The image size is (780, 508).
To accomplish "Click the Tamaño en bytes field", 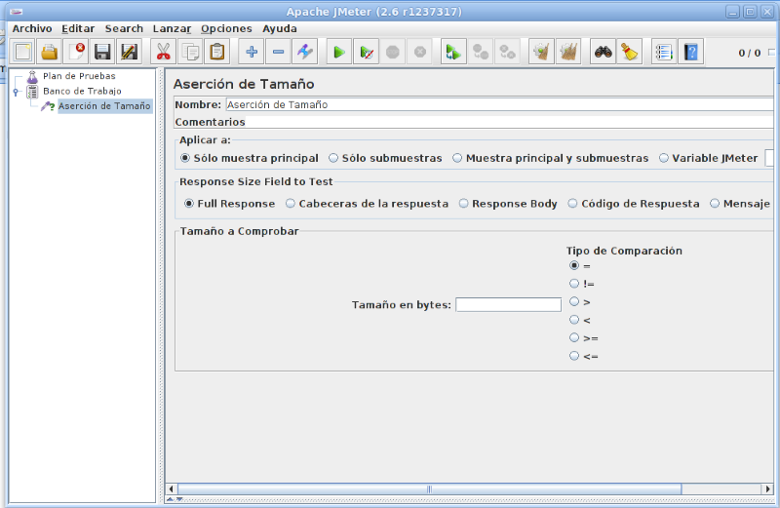I will tap(508, 304).
